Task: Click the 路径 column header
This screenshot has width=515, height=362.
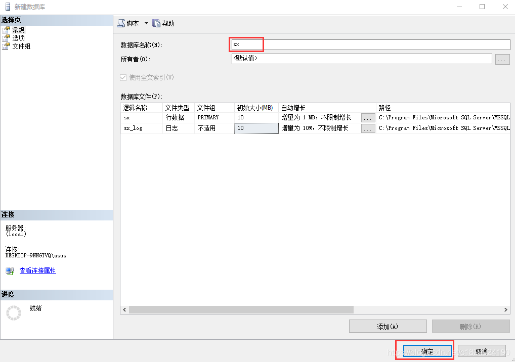Action: [443, 108]
